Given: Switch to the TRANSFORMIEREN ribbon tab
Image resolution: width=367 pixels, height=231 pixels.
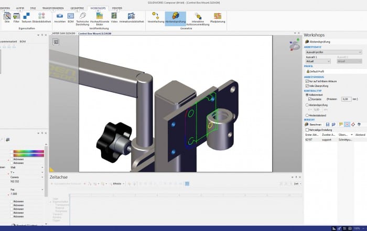Looking at the screenshot, I should (53, 8).
